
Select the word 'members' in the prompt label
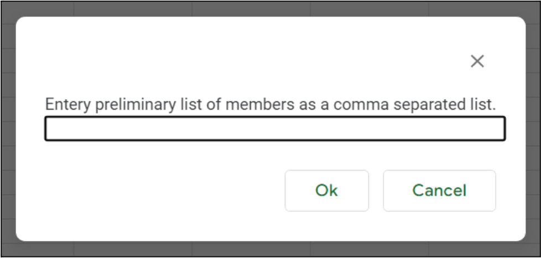pos(260,104)
